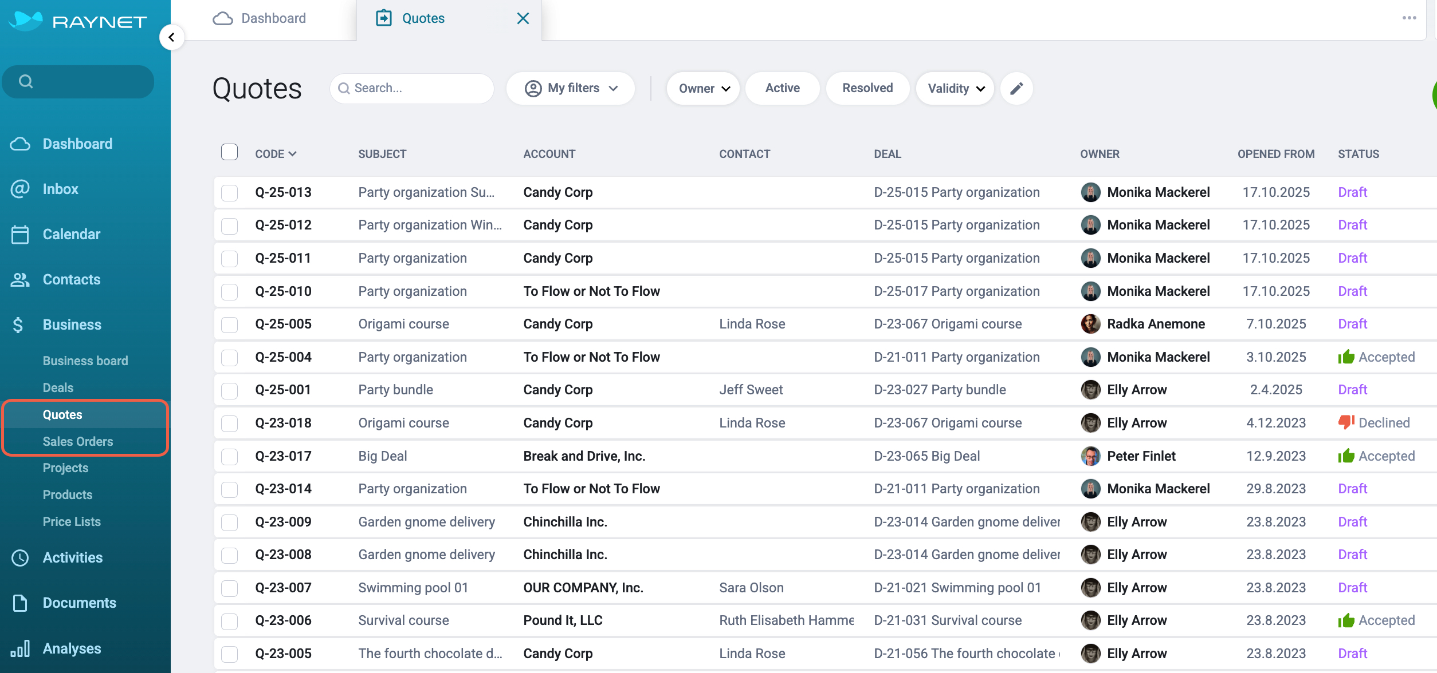Click the Quotes search field
Image resolution: width=1437 pixels, height=673 pixels.
coord(411,88)
